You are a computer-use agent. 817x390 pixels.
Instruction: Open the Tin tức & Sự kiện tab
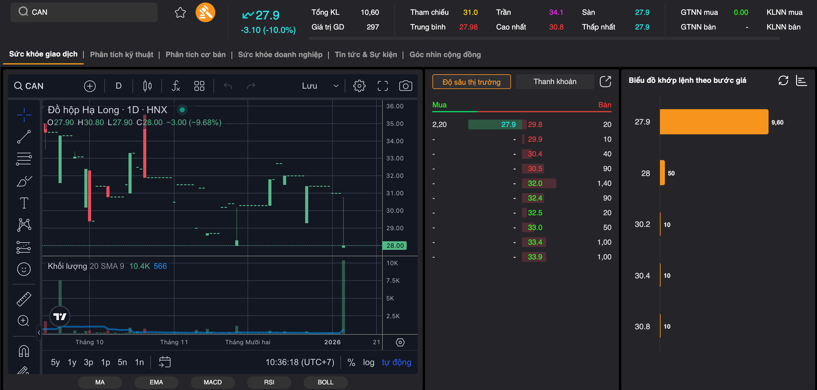point(366,55)
